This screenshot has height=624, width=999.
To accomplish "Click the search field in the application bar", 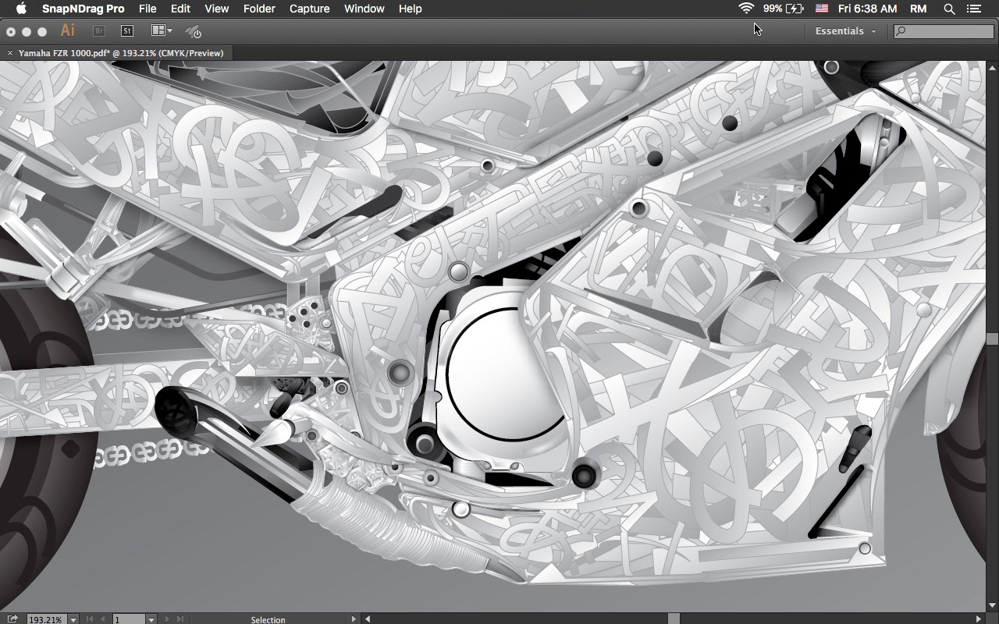I will pyautogui.click(x=942, y=31).
